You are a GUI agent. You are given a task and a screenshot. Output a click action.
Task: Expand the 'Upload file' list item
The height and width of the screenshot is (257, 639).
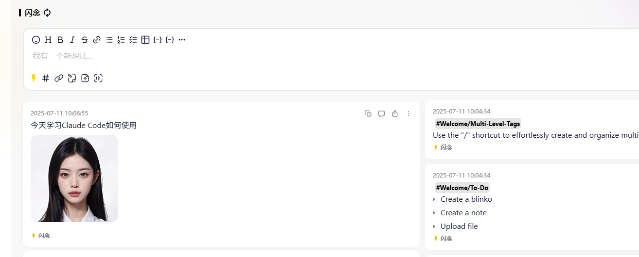[434, 226]
